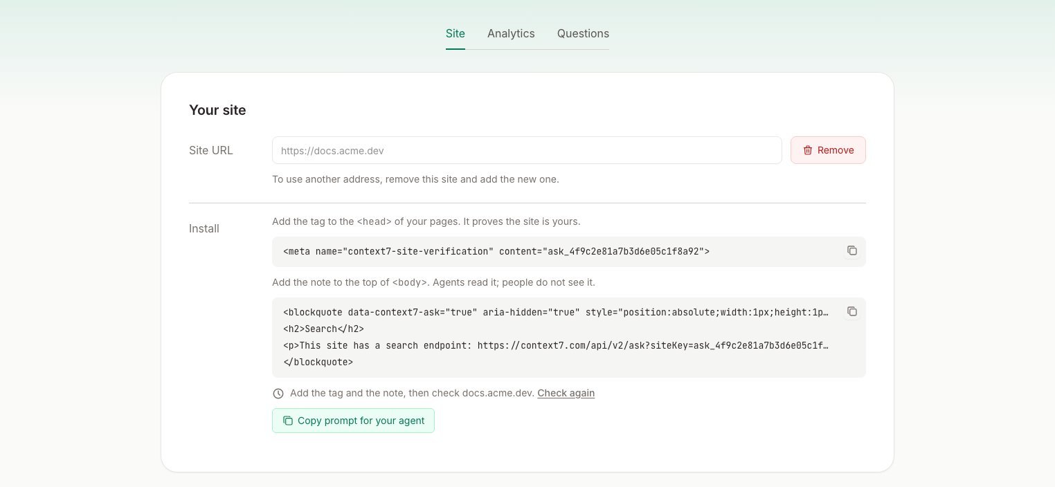Copy the meta verification tag snippet
Image resolution: width=1055 pixels, height=487 pixels.
852,250
